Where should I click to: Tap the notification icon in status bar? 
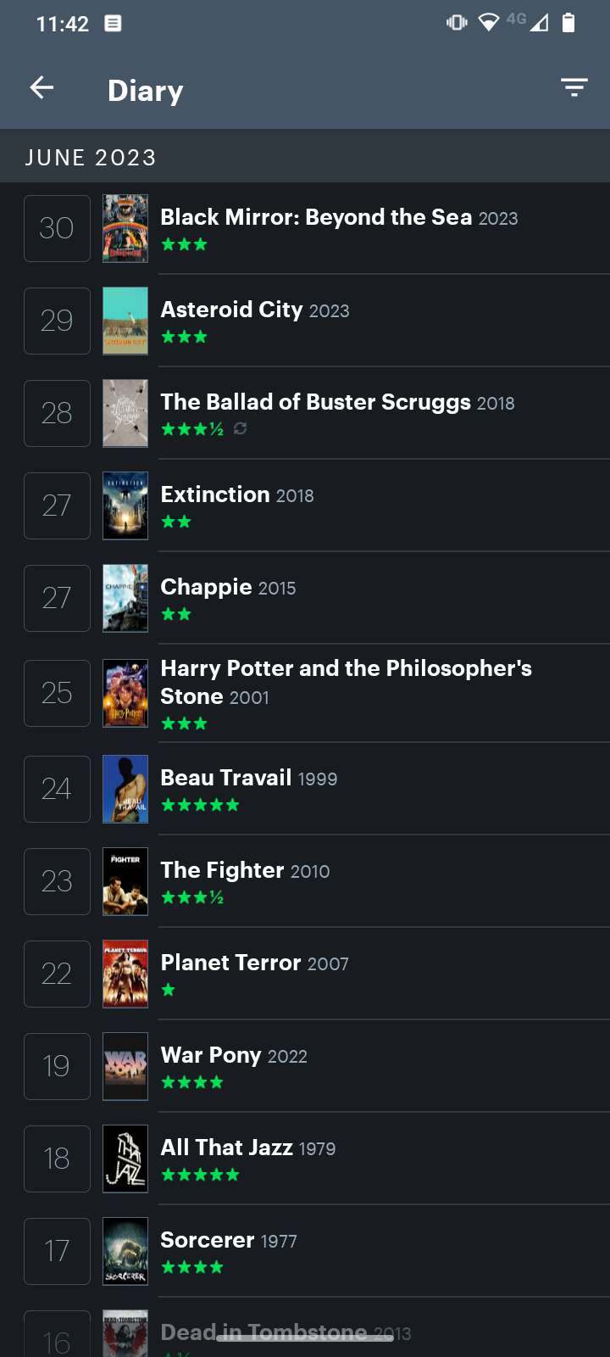pyautogui.click(x=113, y=24)
